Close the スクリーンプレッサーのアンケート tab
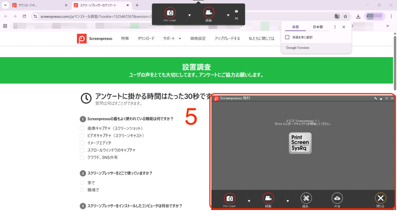This screenshot has width=397, height=211. [128, 5]
